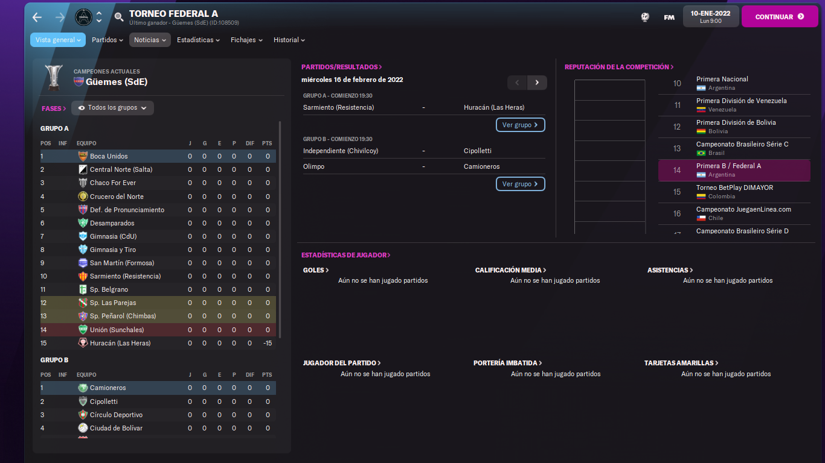
Task: Click the Güemes (SdE) champions badge
Action: click(79, 81)
